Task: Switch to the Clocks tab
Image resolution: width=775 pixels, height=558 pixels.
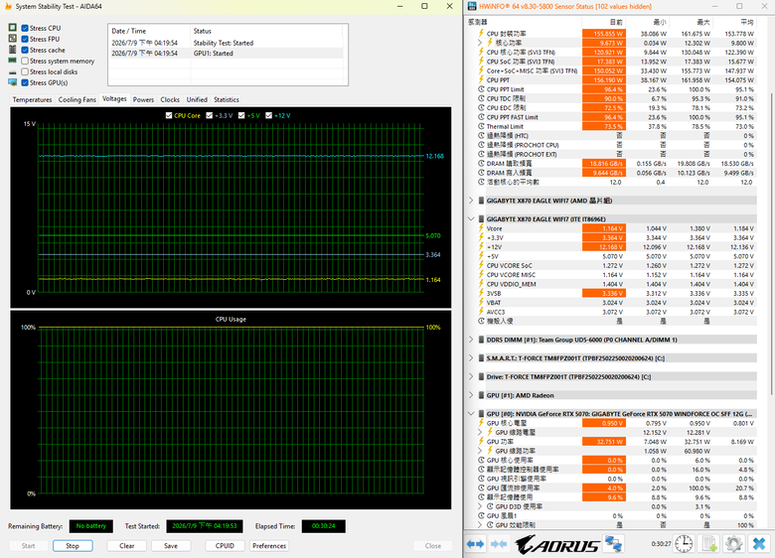Action: tap(170, 99)
